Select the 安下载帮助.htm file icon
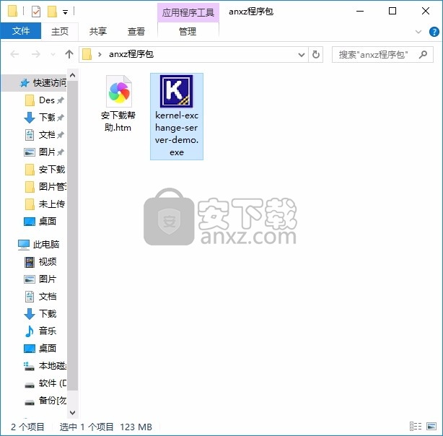 (x=118, y=91)
